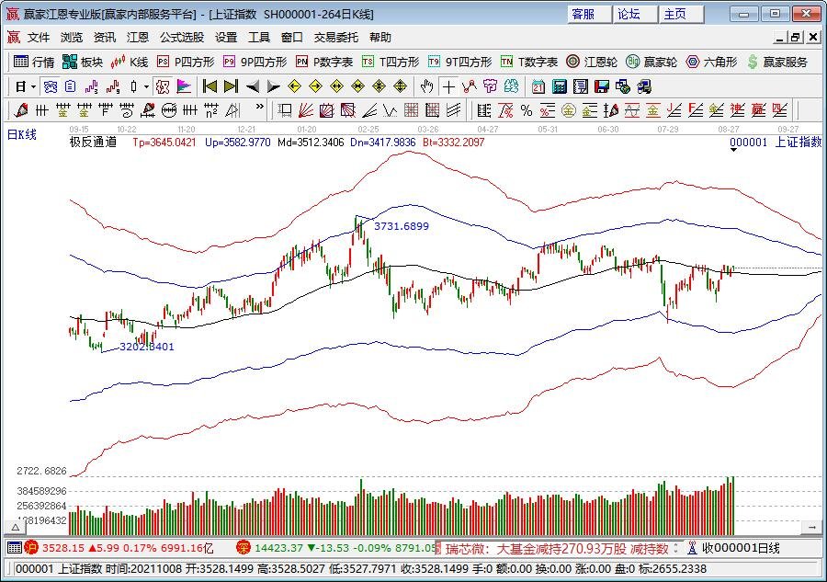Screen dimensions: 827x582
Task: Click the colorful flag chart icon
Action: click(184, 86)
